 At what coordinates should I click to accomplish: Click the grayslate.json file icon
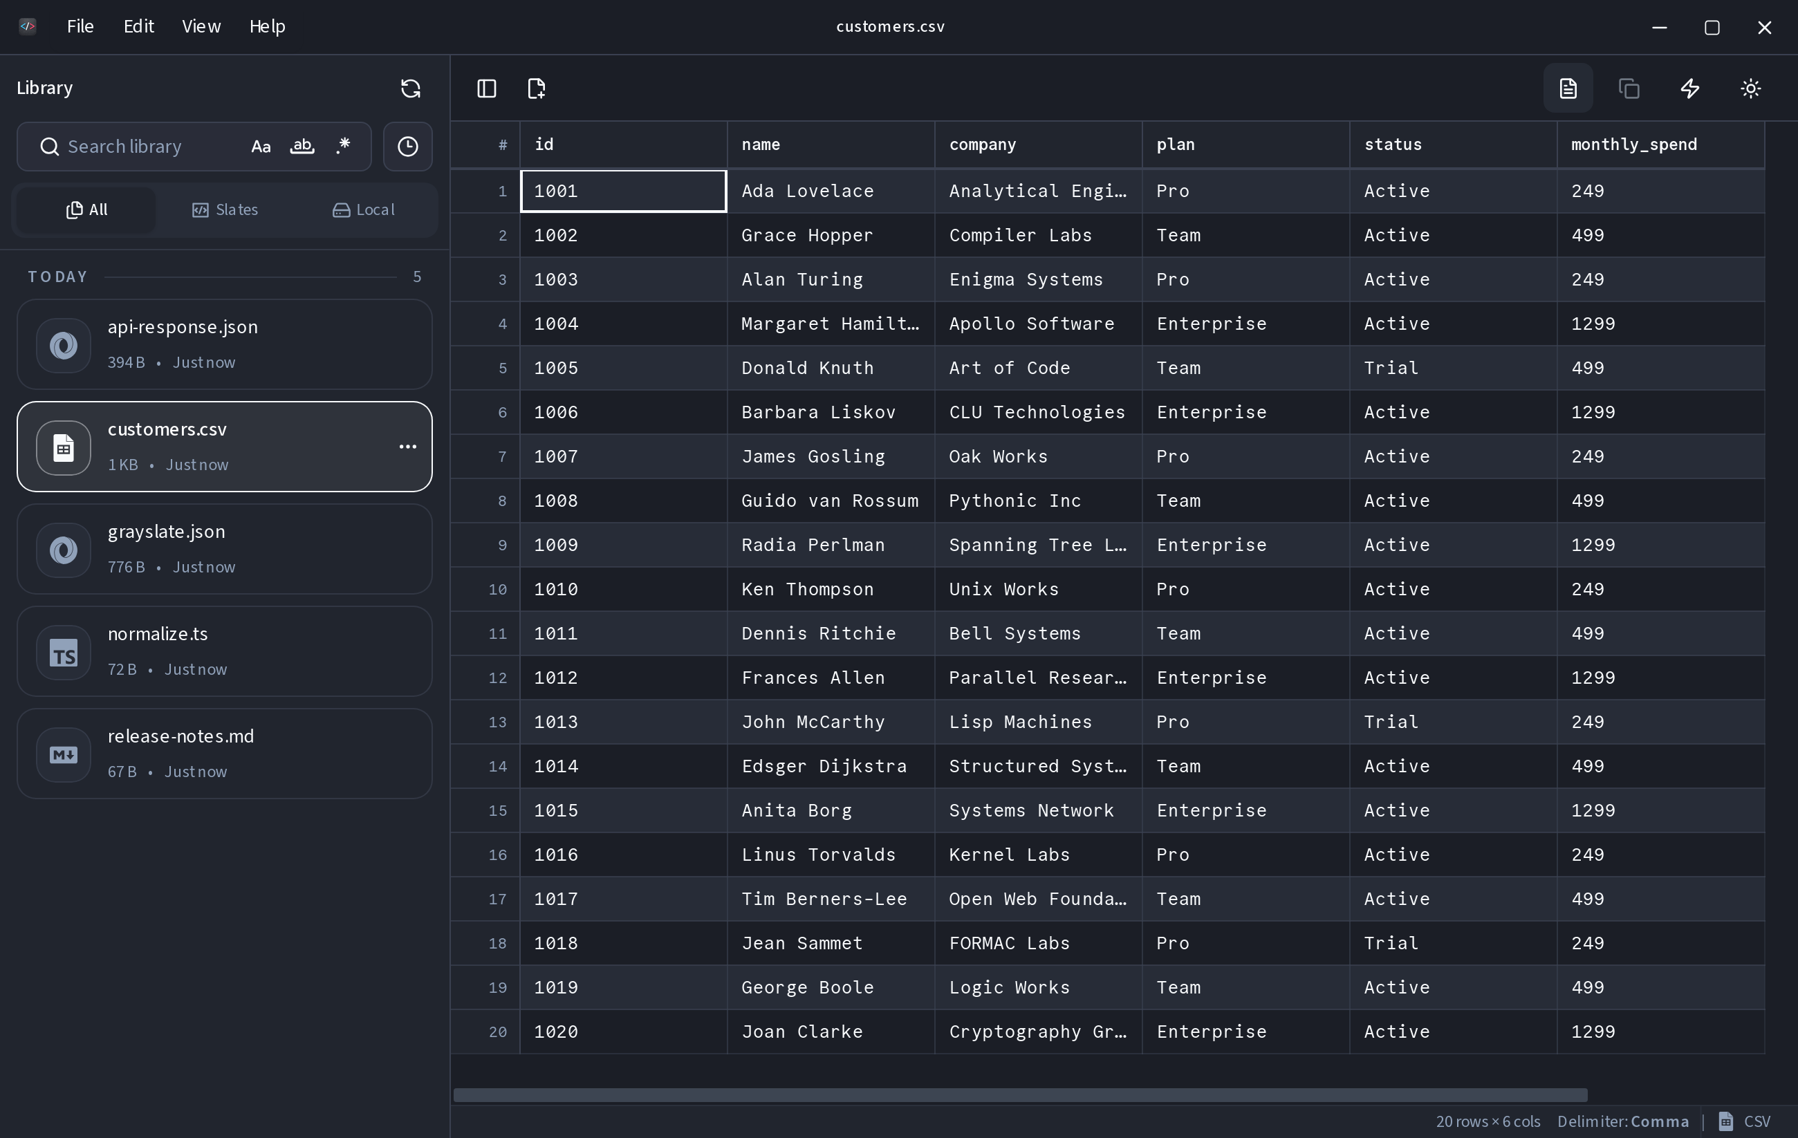click(64, 550)
